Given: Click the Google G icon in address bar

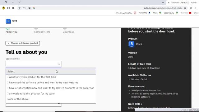Looking at the screenshot, I should [34, 8].
